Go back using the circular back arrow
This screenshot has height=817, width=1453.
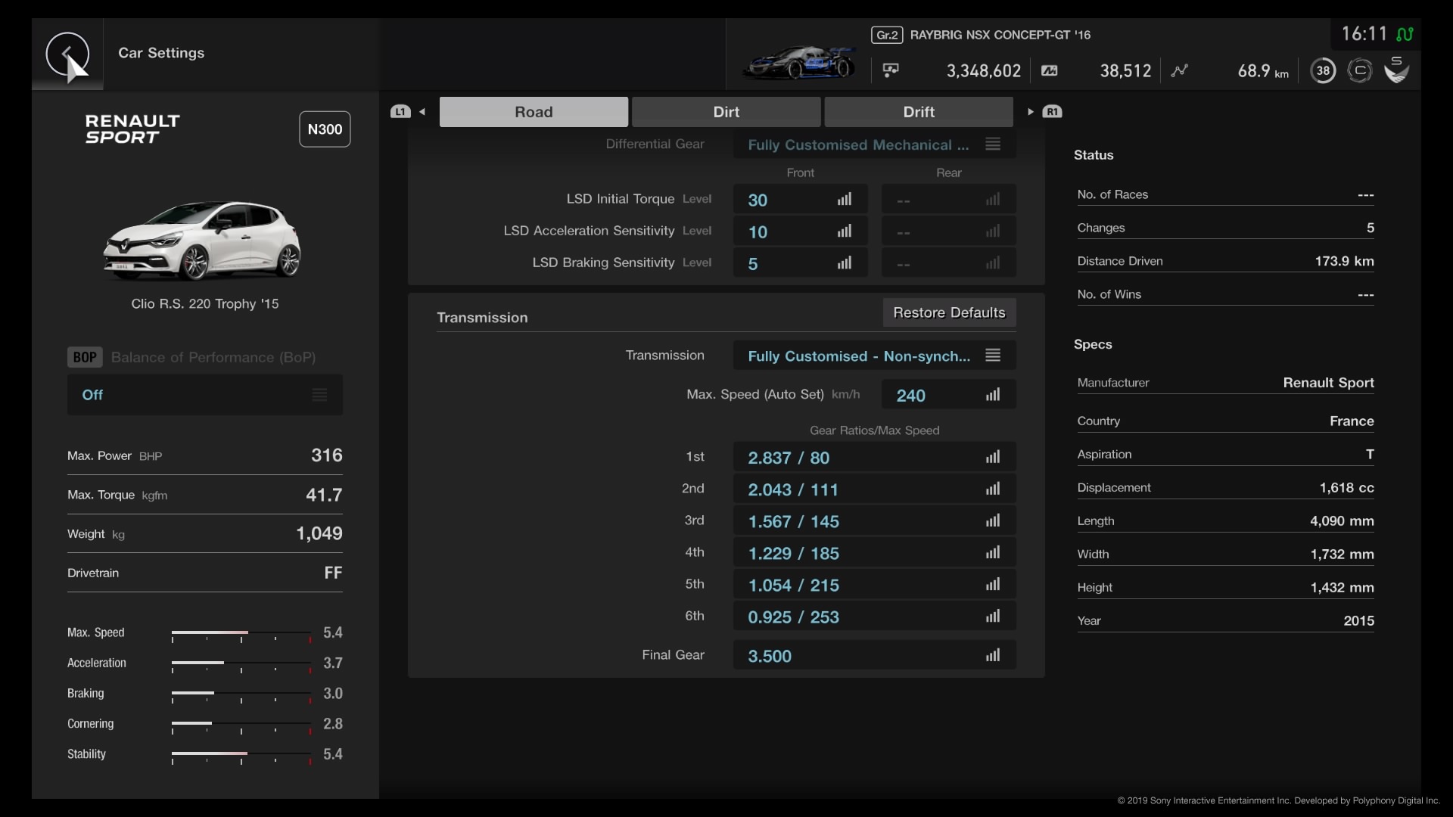click(x=67, y=54)
